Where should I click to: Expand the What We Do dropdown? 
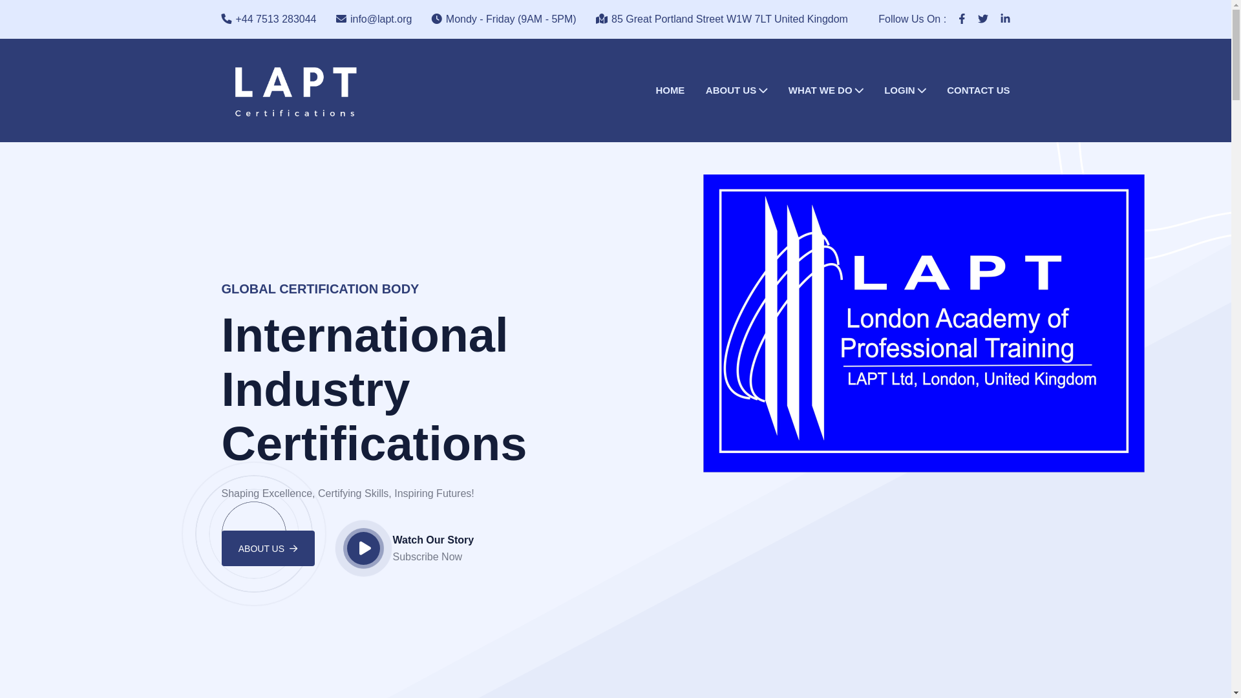[x=825, y=90]
